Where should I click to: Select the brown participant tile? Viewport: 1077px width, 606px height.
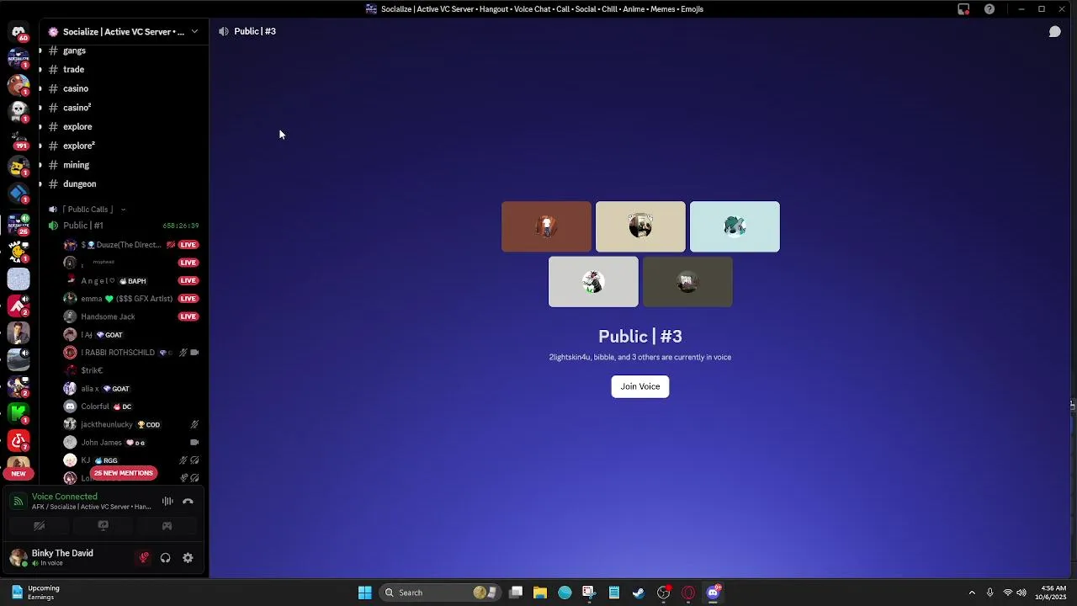546,226
